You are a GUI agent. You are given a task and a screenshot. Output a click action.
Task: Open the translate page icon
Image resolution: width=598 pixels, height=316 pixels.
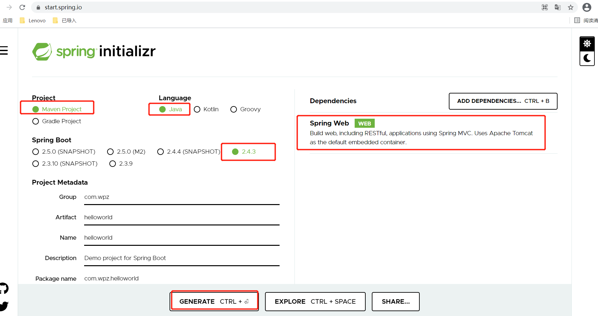click(x=558, y=7)
